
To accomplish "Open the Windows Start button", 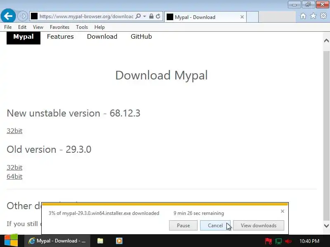I will pos(11,241).
